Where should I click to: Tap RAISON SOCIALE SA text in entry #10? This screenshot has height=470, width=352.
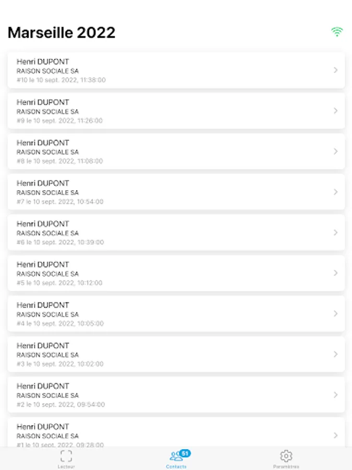tap(47, 71)
